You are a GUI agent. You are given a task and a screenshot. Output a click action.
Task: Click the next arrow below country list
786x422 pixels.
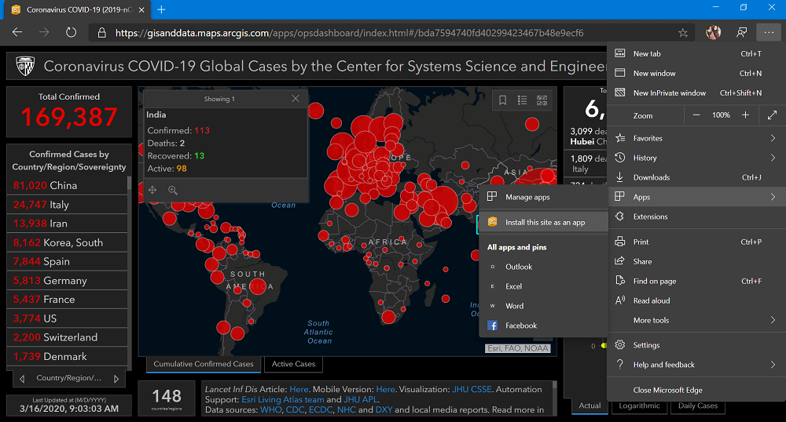[116, 379]
